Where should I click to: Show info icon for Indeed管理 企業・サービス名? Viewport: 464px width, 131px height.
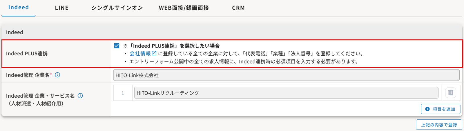pyautogui.click(x=80, y=96)
